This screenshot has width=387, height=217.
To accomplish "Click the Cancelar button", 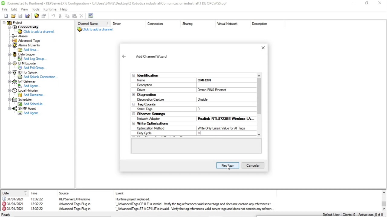I will point(253,165).
